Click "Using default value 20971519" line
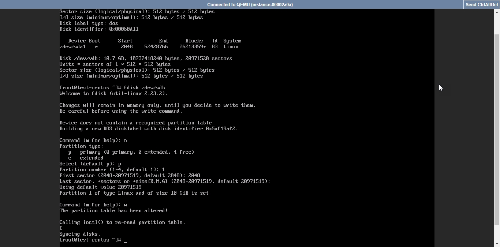The height and width of the screenshot is (247, 500). (100, 187)
